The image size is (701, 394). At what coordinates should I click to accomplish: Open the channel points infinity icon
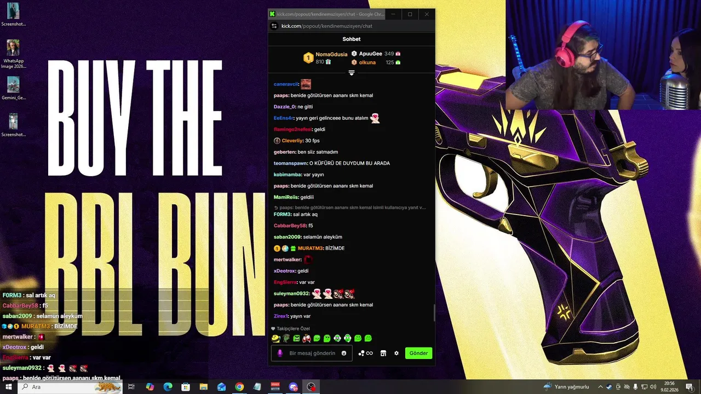coord(365,353)
